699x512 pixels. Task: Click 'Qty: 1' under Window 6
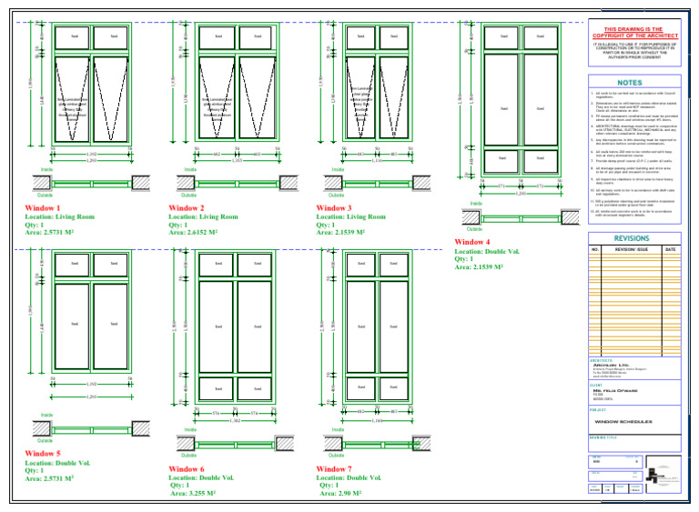pos(179,486)
